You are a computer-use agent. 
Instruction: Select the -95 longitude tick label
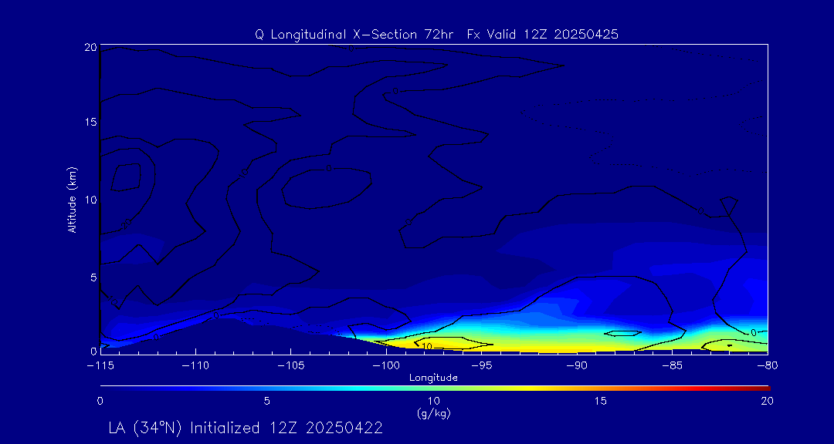tap(481, 366)
